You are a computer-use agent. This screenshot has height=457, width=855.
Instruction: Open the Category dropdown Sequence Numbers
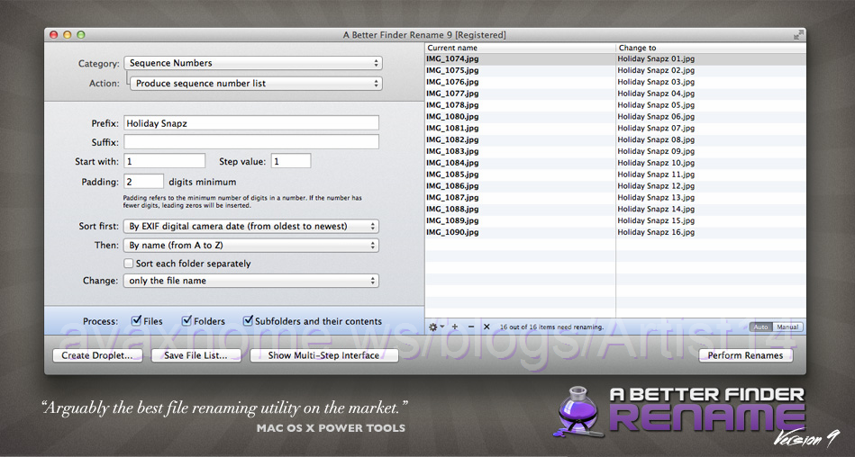coord(253,63)
